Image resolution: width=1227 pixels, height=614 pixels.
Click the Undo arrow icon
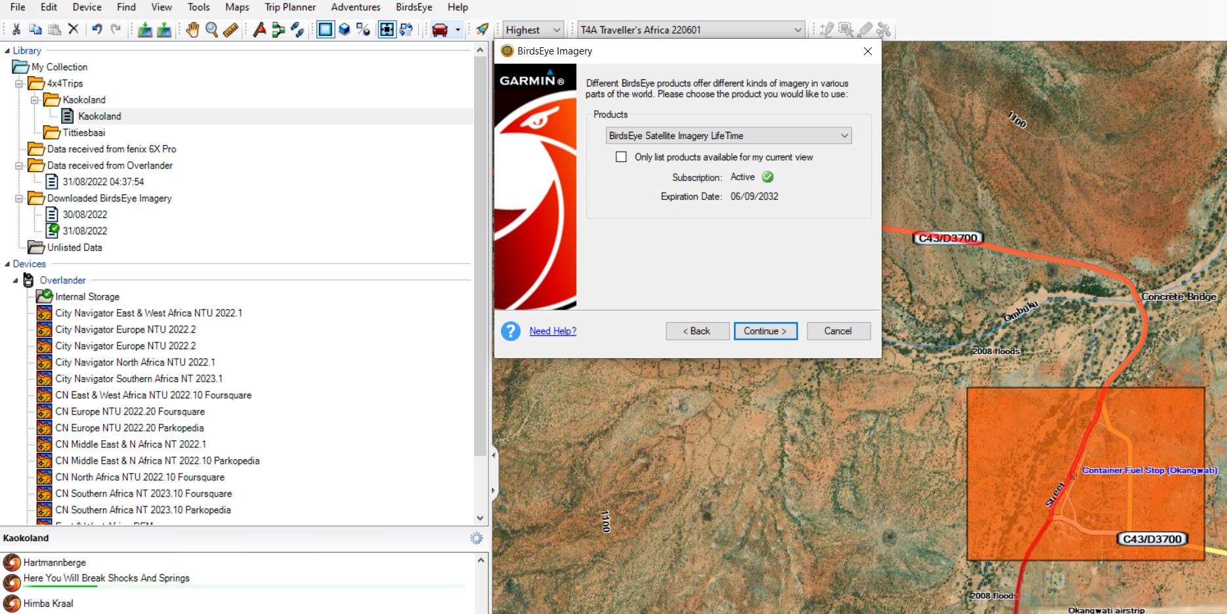[97, 30]
